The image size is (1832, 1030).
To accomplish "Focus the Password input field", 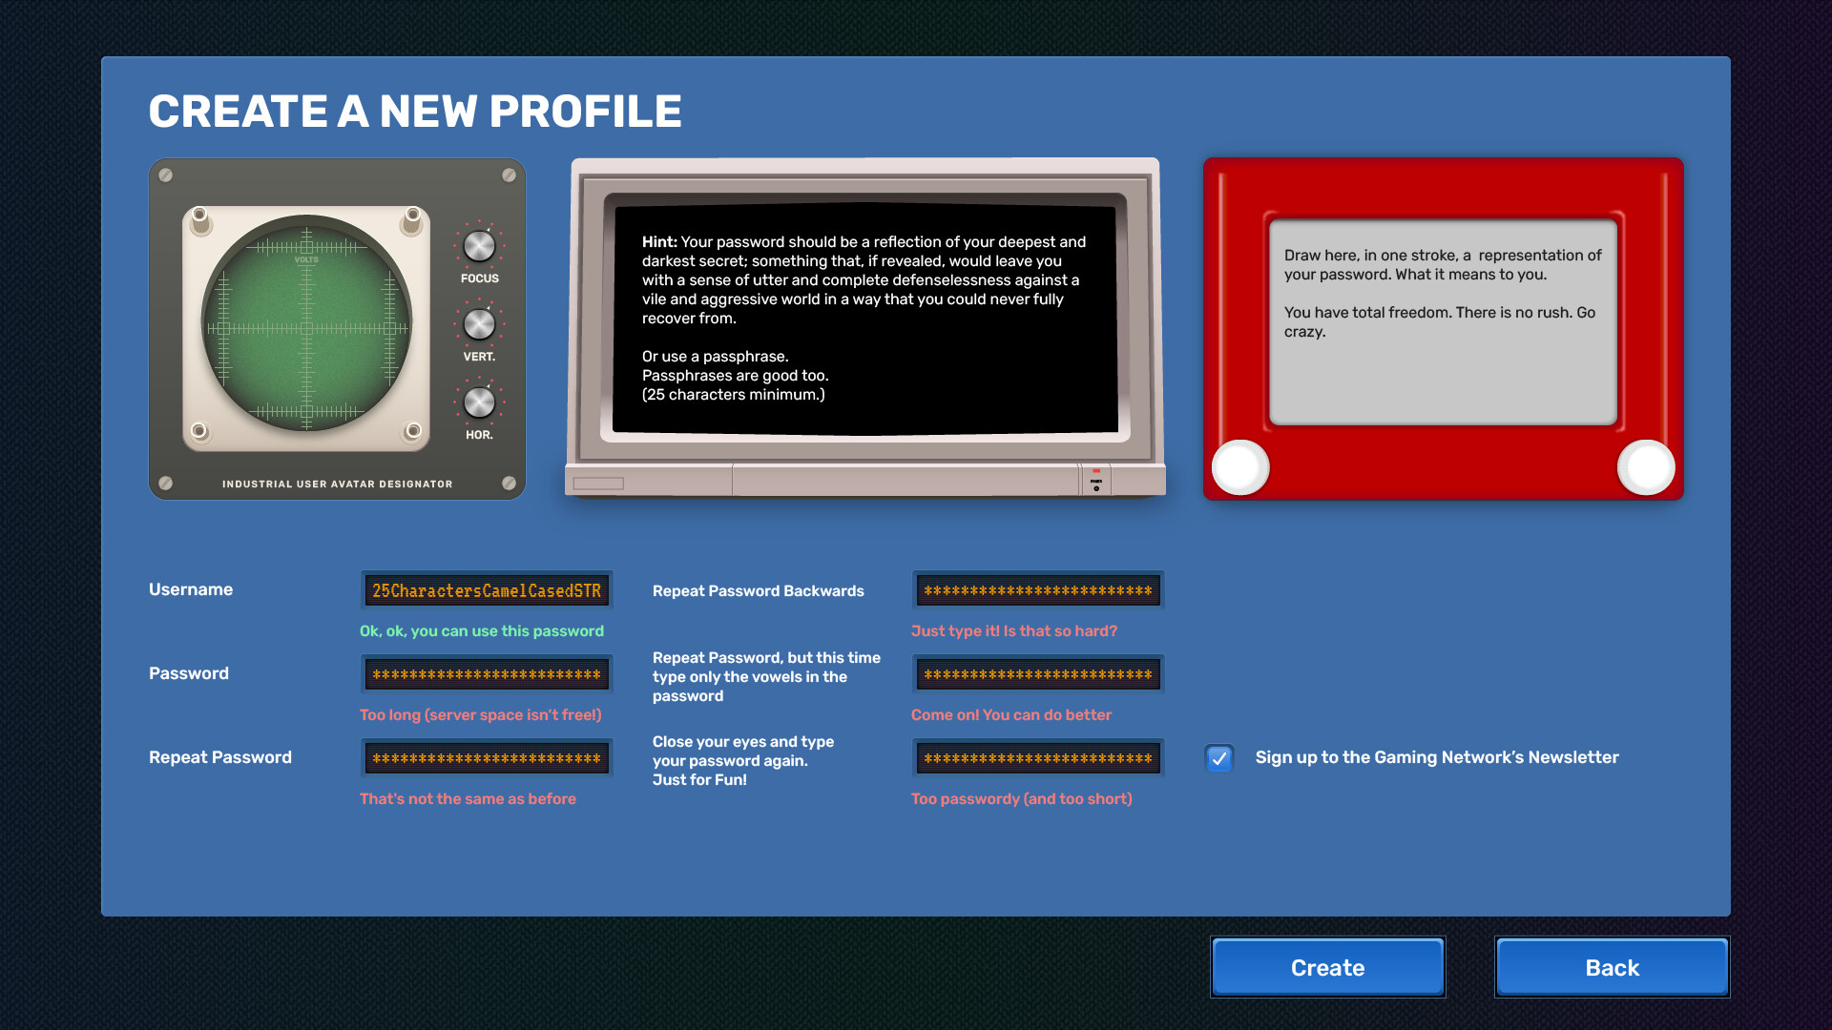I will coord(487,674).
